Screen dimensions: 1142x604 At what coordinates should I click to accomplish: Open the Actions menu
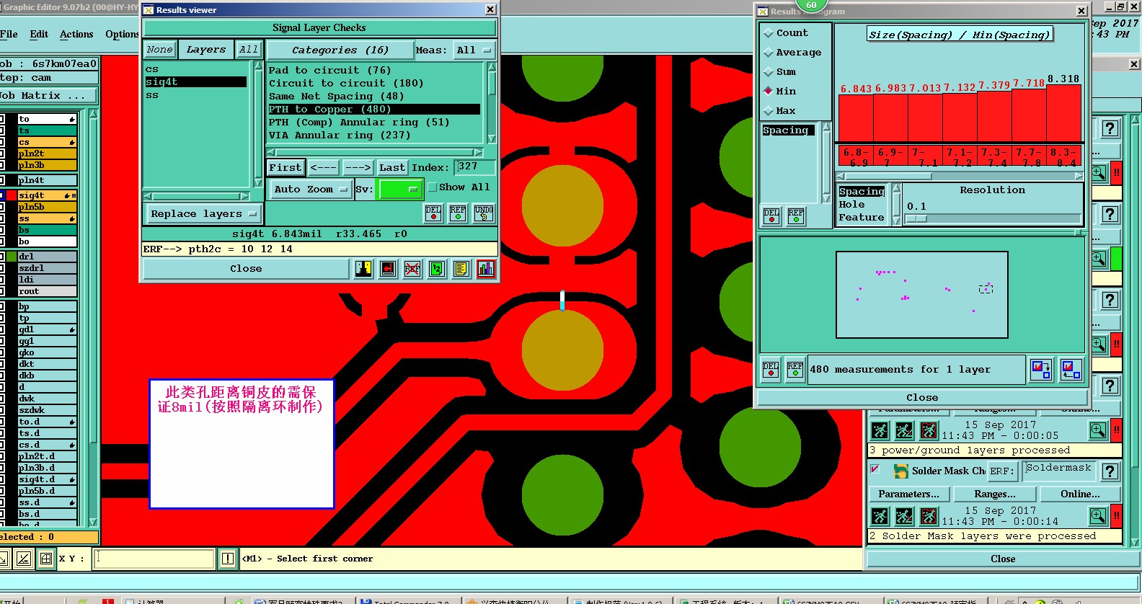[x=76, y=35]
